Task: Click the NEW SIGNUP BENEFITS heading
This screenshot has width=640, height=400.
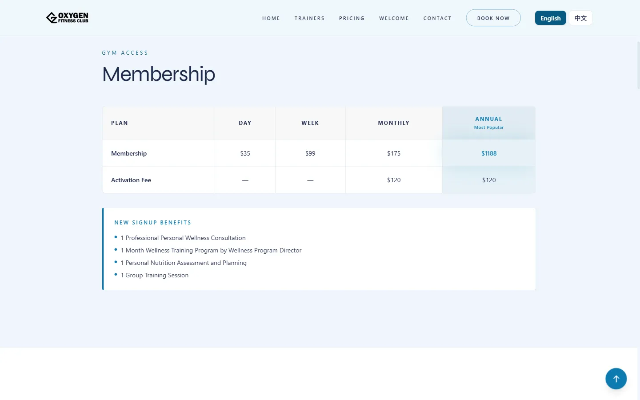Action: tap(153, 222)
